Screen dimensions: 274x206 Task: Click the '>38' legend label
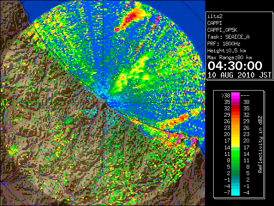(226, 96)
